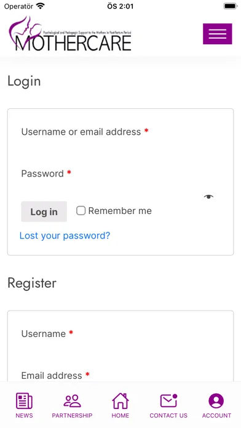Open the purple hamburger menu
The width and height of the screenshot is (241, 428).
[217, 34]
